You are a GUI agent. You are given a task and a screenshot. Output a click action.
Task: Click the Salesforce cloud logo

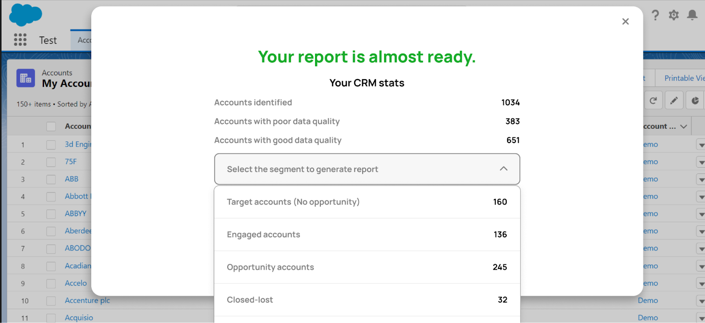(x=25, y=15)
